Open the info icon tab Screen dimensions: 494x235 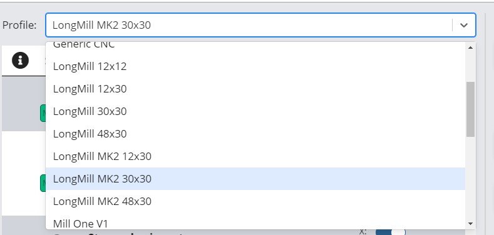pyautogui.click(x=21, y=60)
